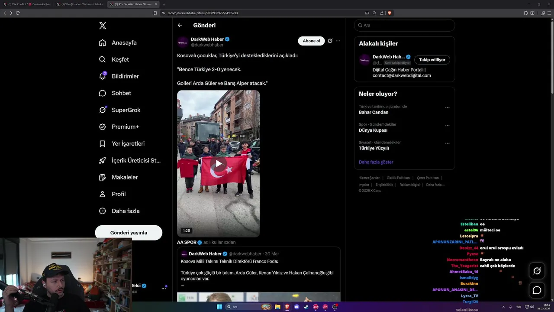The image size is (554, 312).
Task: Open Makaleler articles
Action: [x=119, y=177]
